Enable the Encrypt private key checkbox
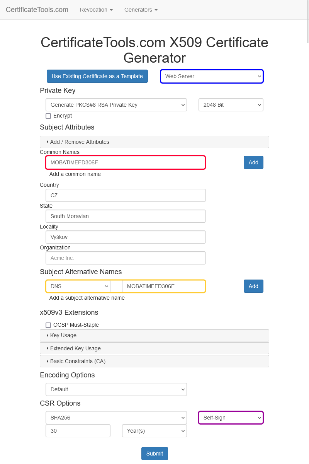 (48, 116)
